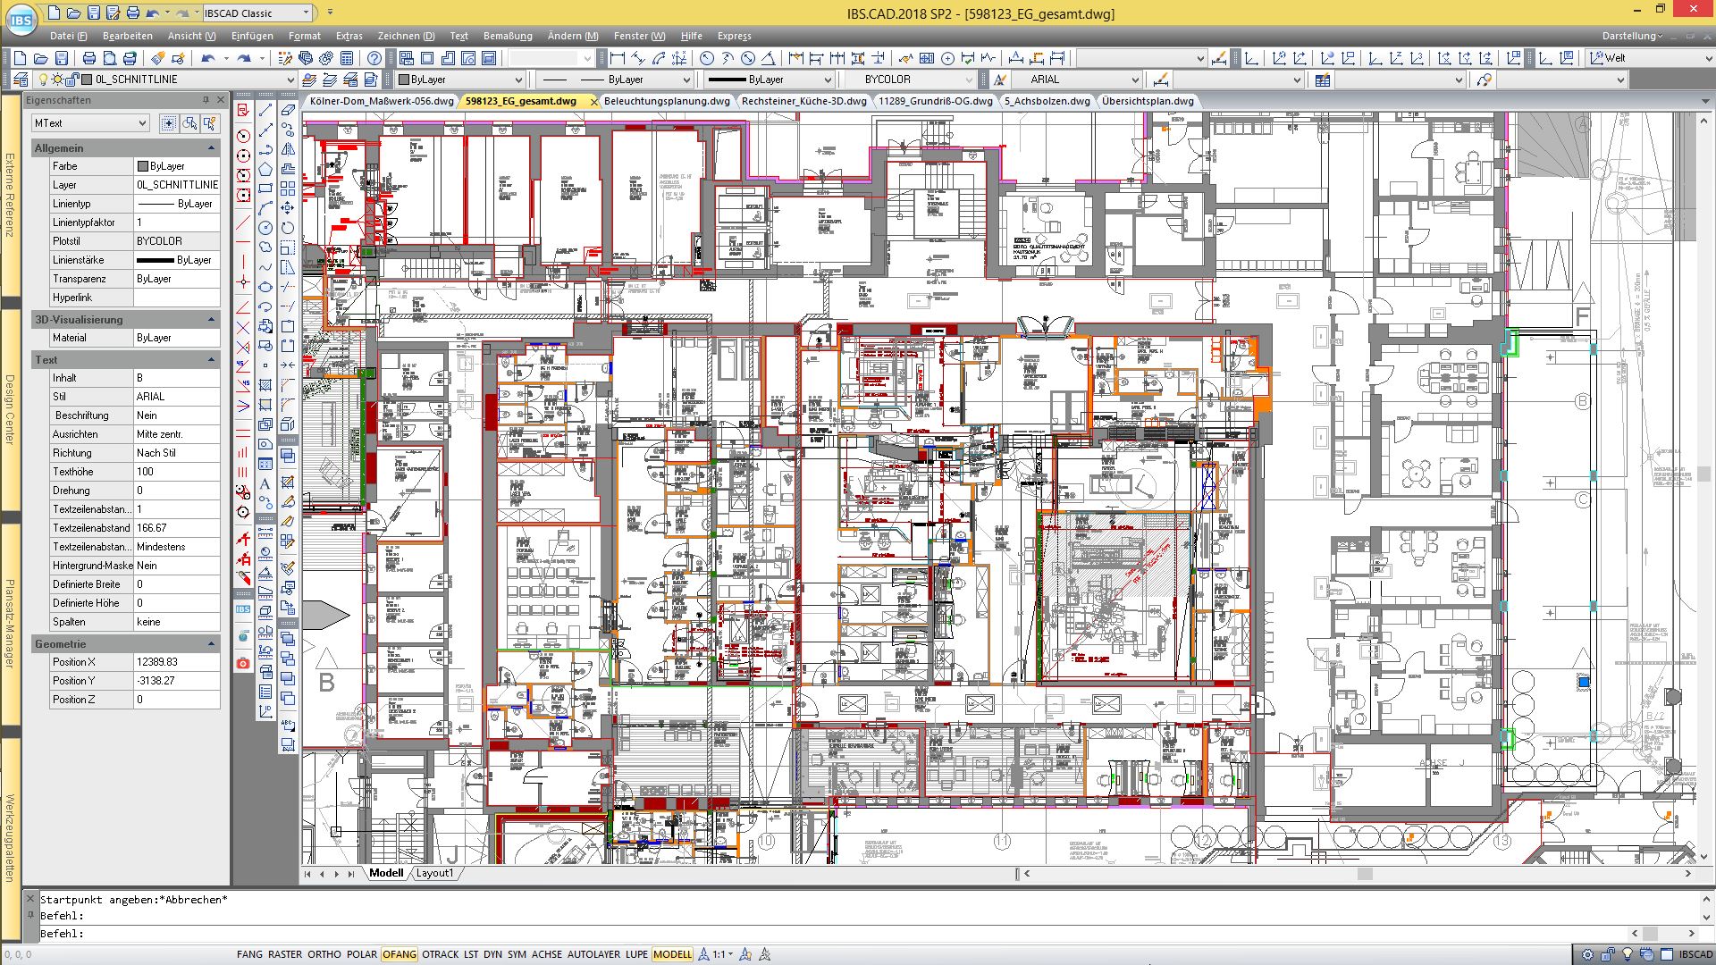This screenshot has height=965, width=1716.
Task: Click the Farbe ByLayer property value
Action: [177, 166]
